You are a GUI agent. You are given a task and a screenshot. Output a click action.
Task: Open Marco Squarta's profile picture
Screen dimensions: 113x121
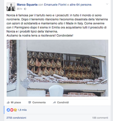tap(11, 7)
